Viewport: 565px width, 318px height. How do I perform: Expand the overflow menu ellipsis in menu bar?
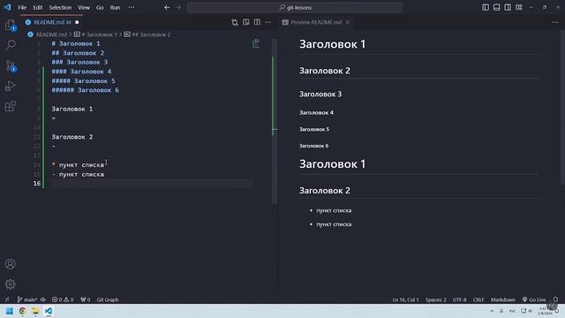132,7
